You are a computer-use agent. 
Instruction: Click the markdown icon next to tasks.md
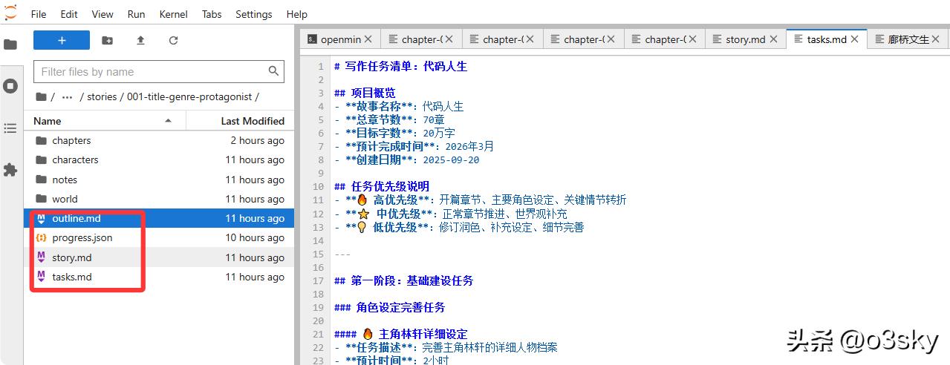coord(41,277)
